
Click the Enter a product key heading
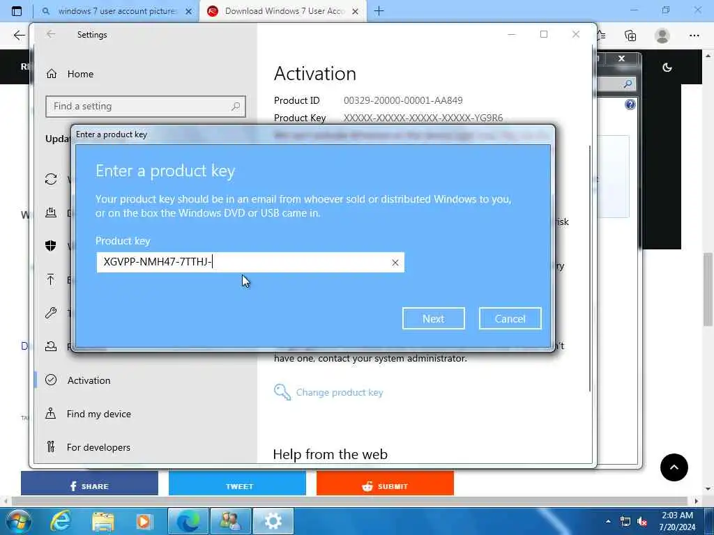coord(165,171)
